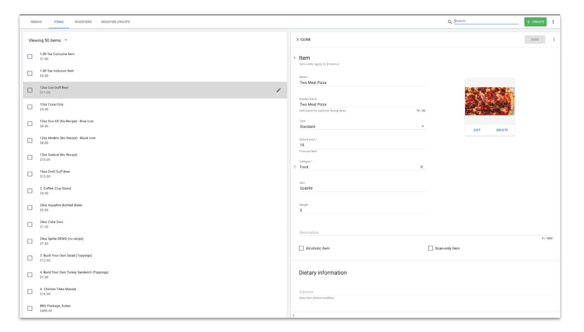
Task: Open the Modifiers tab
Action: [83, 22]
